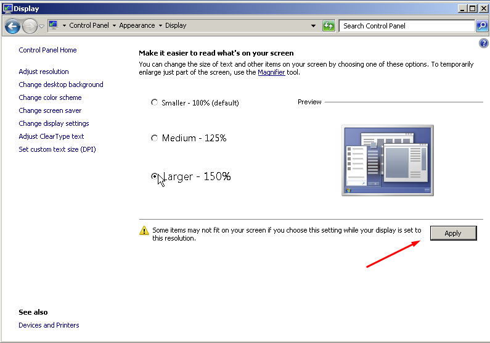Click the Control Panel breadcrumb item
This screenshot has height=343, width=490.
point(90,26)
